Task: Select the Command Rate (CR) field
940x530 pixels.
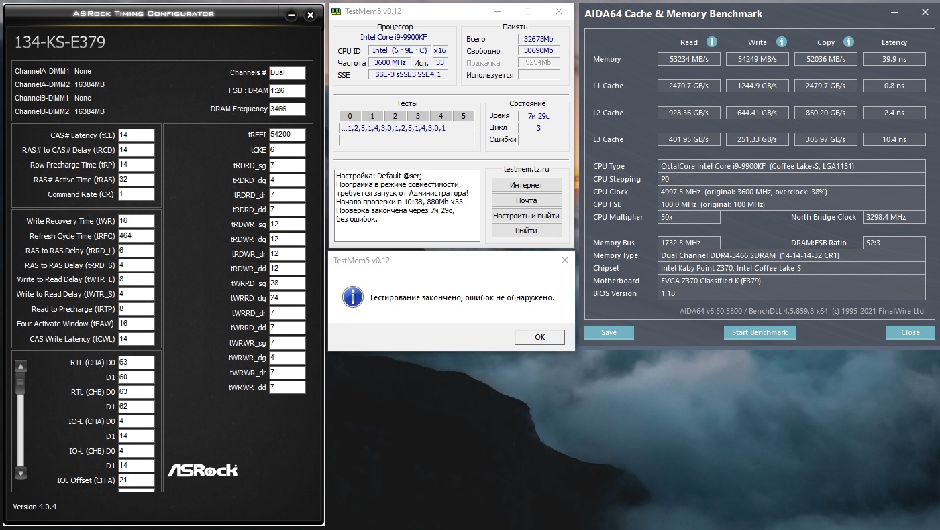Action: point(136,194)
